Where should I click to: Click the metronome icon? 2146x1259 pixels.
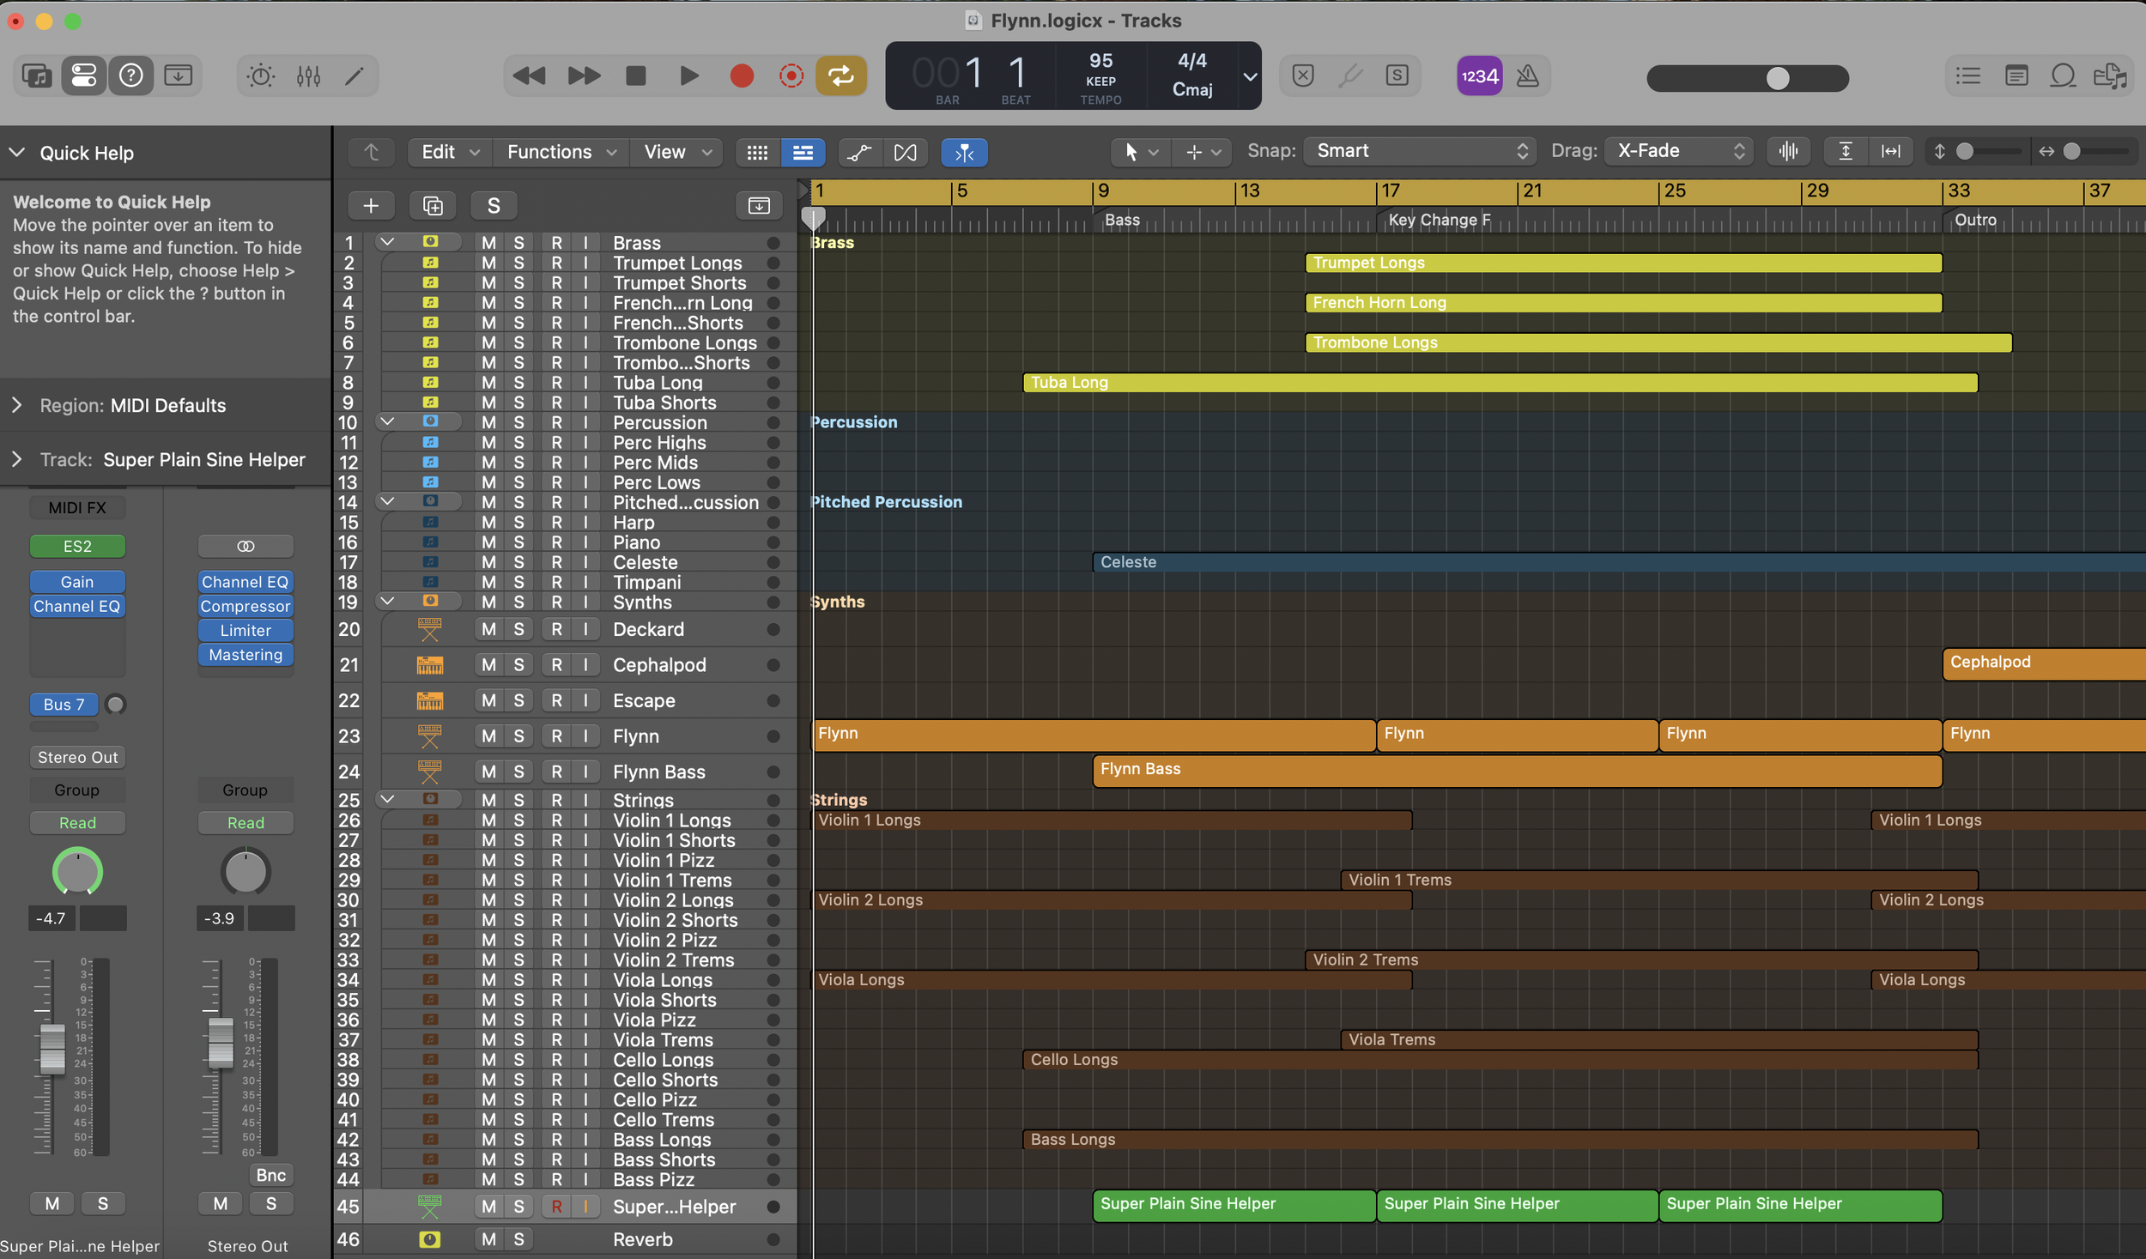[x=1527, y=76]
